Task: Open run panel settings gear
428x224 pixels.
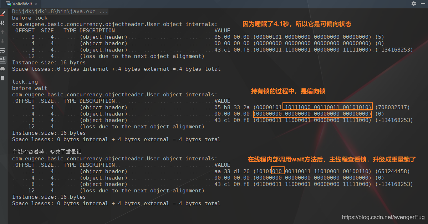Action: tap(414, 4)
